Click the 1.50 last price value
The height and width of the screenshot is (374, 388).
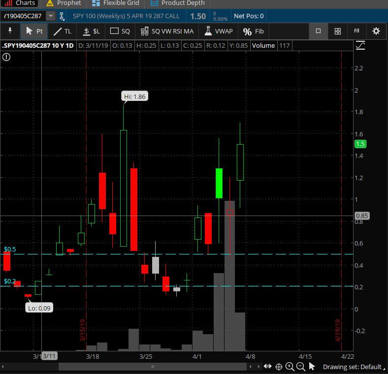click(x=198, y=16)
